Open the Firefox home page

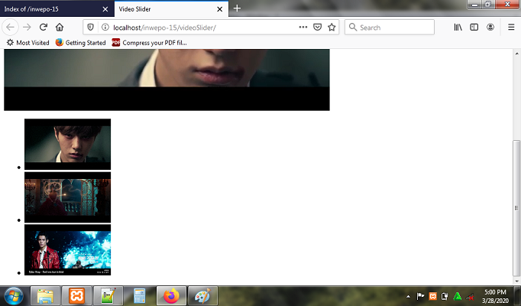pos(60,28)
